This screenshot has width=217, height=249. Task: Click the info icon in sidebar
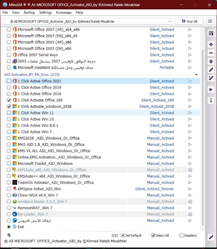[x=211, y=101]
